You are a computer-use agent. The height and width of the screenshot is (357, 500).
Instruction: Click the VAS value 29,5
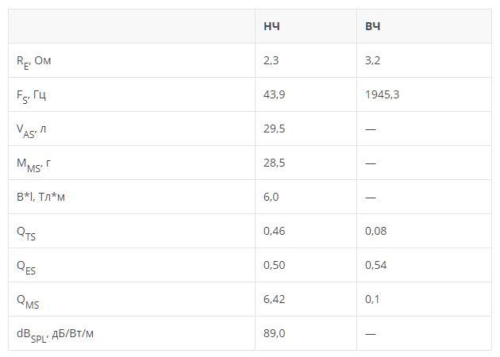pos(275,129)
